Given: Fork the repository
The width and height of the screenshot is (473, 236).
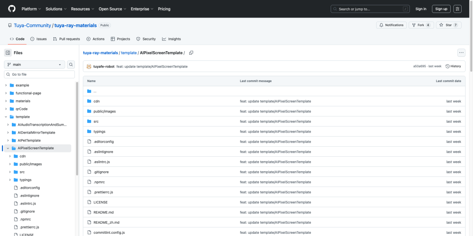Looking at the screenshot, I should coord(418,25).
